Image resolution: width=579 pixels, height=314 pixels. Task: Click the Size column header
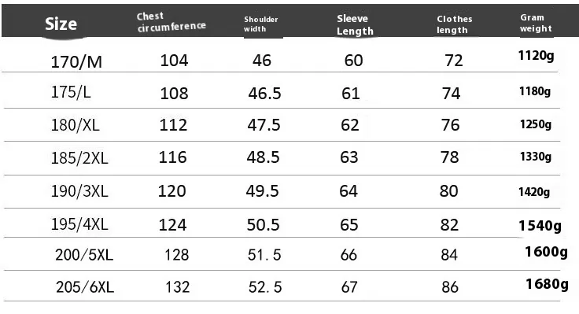point(61,24)
